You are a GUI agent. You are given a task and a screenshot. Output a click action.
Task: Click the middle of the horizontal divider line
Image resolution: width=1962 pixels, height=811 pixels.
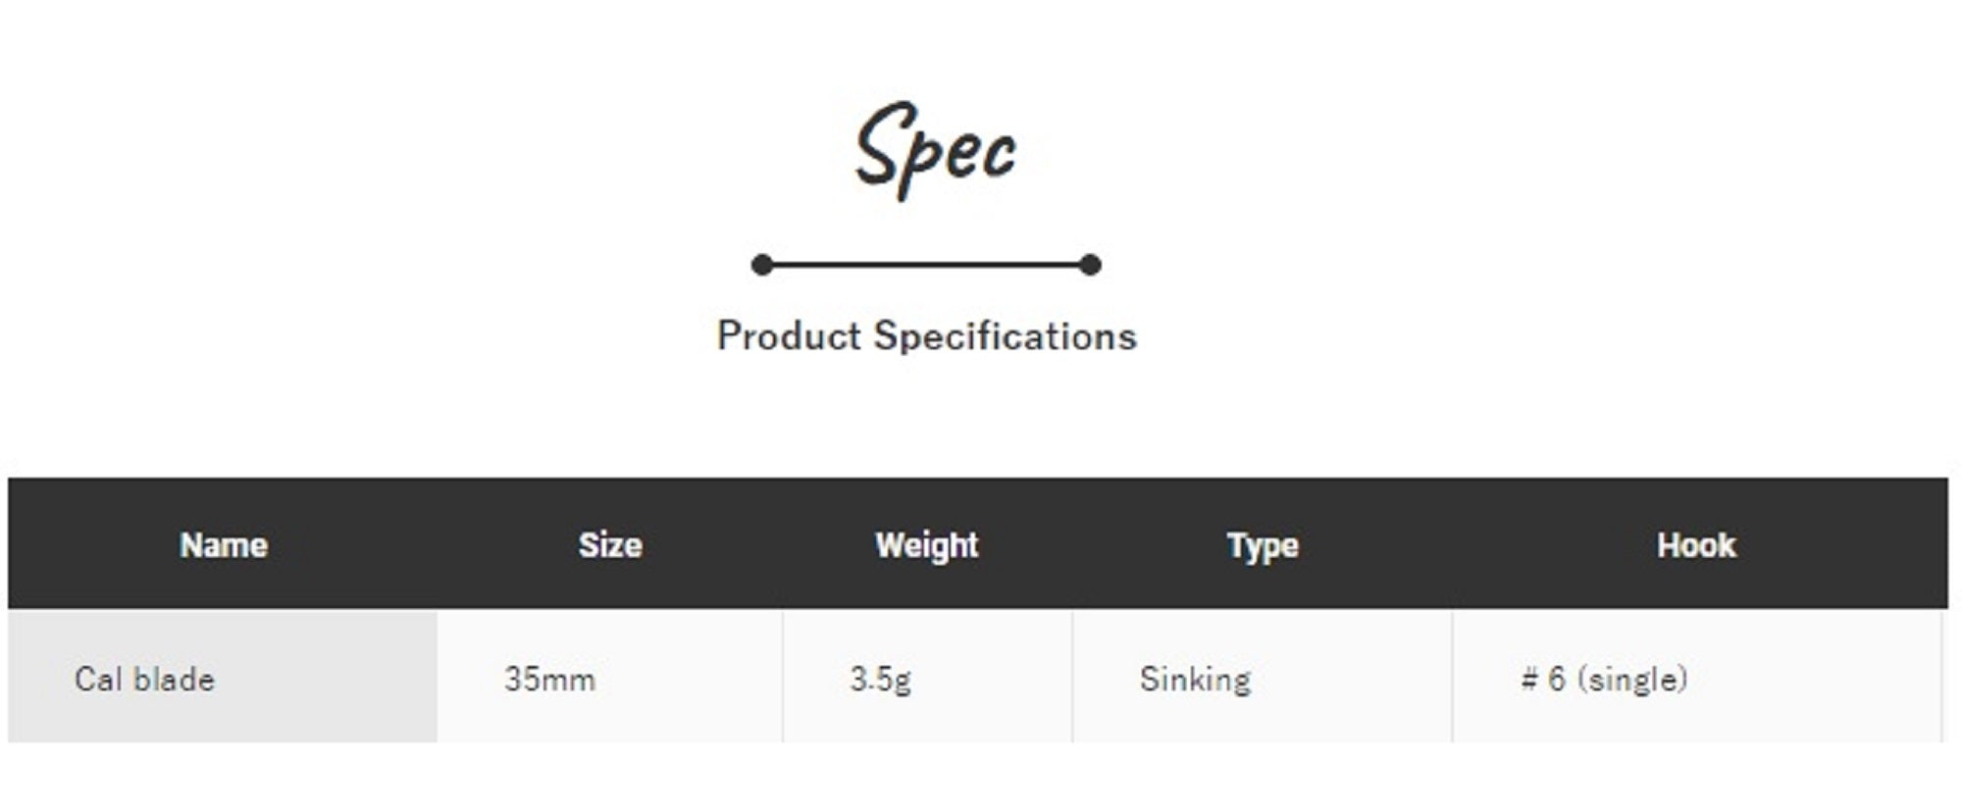tap(926, 265)
